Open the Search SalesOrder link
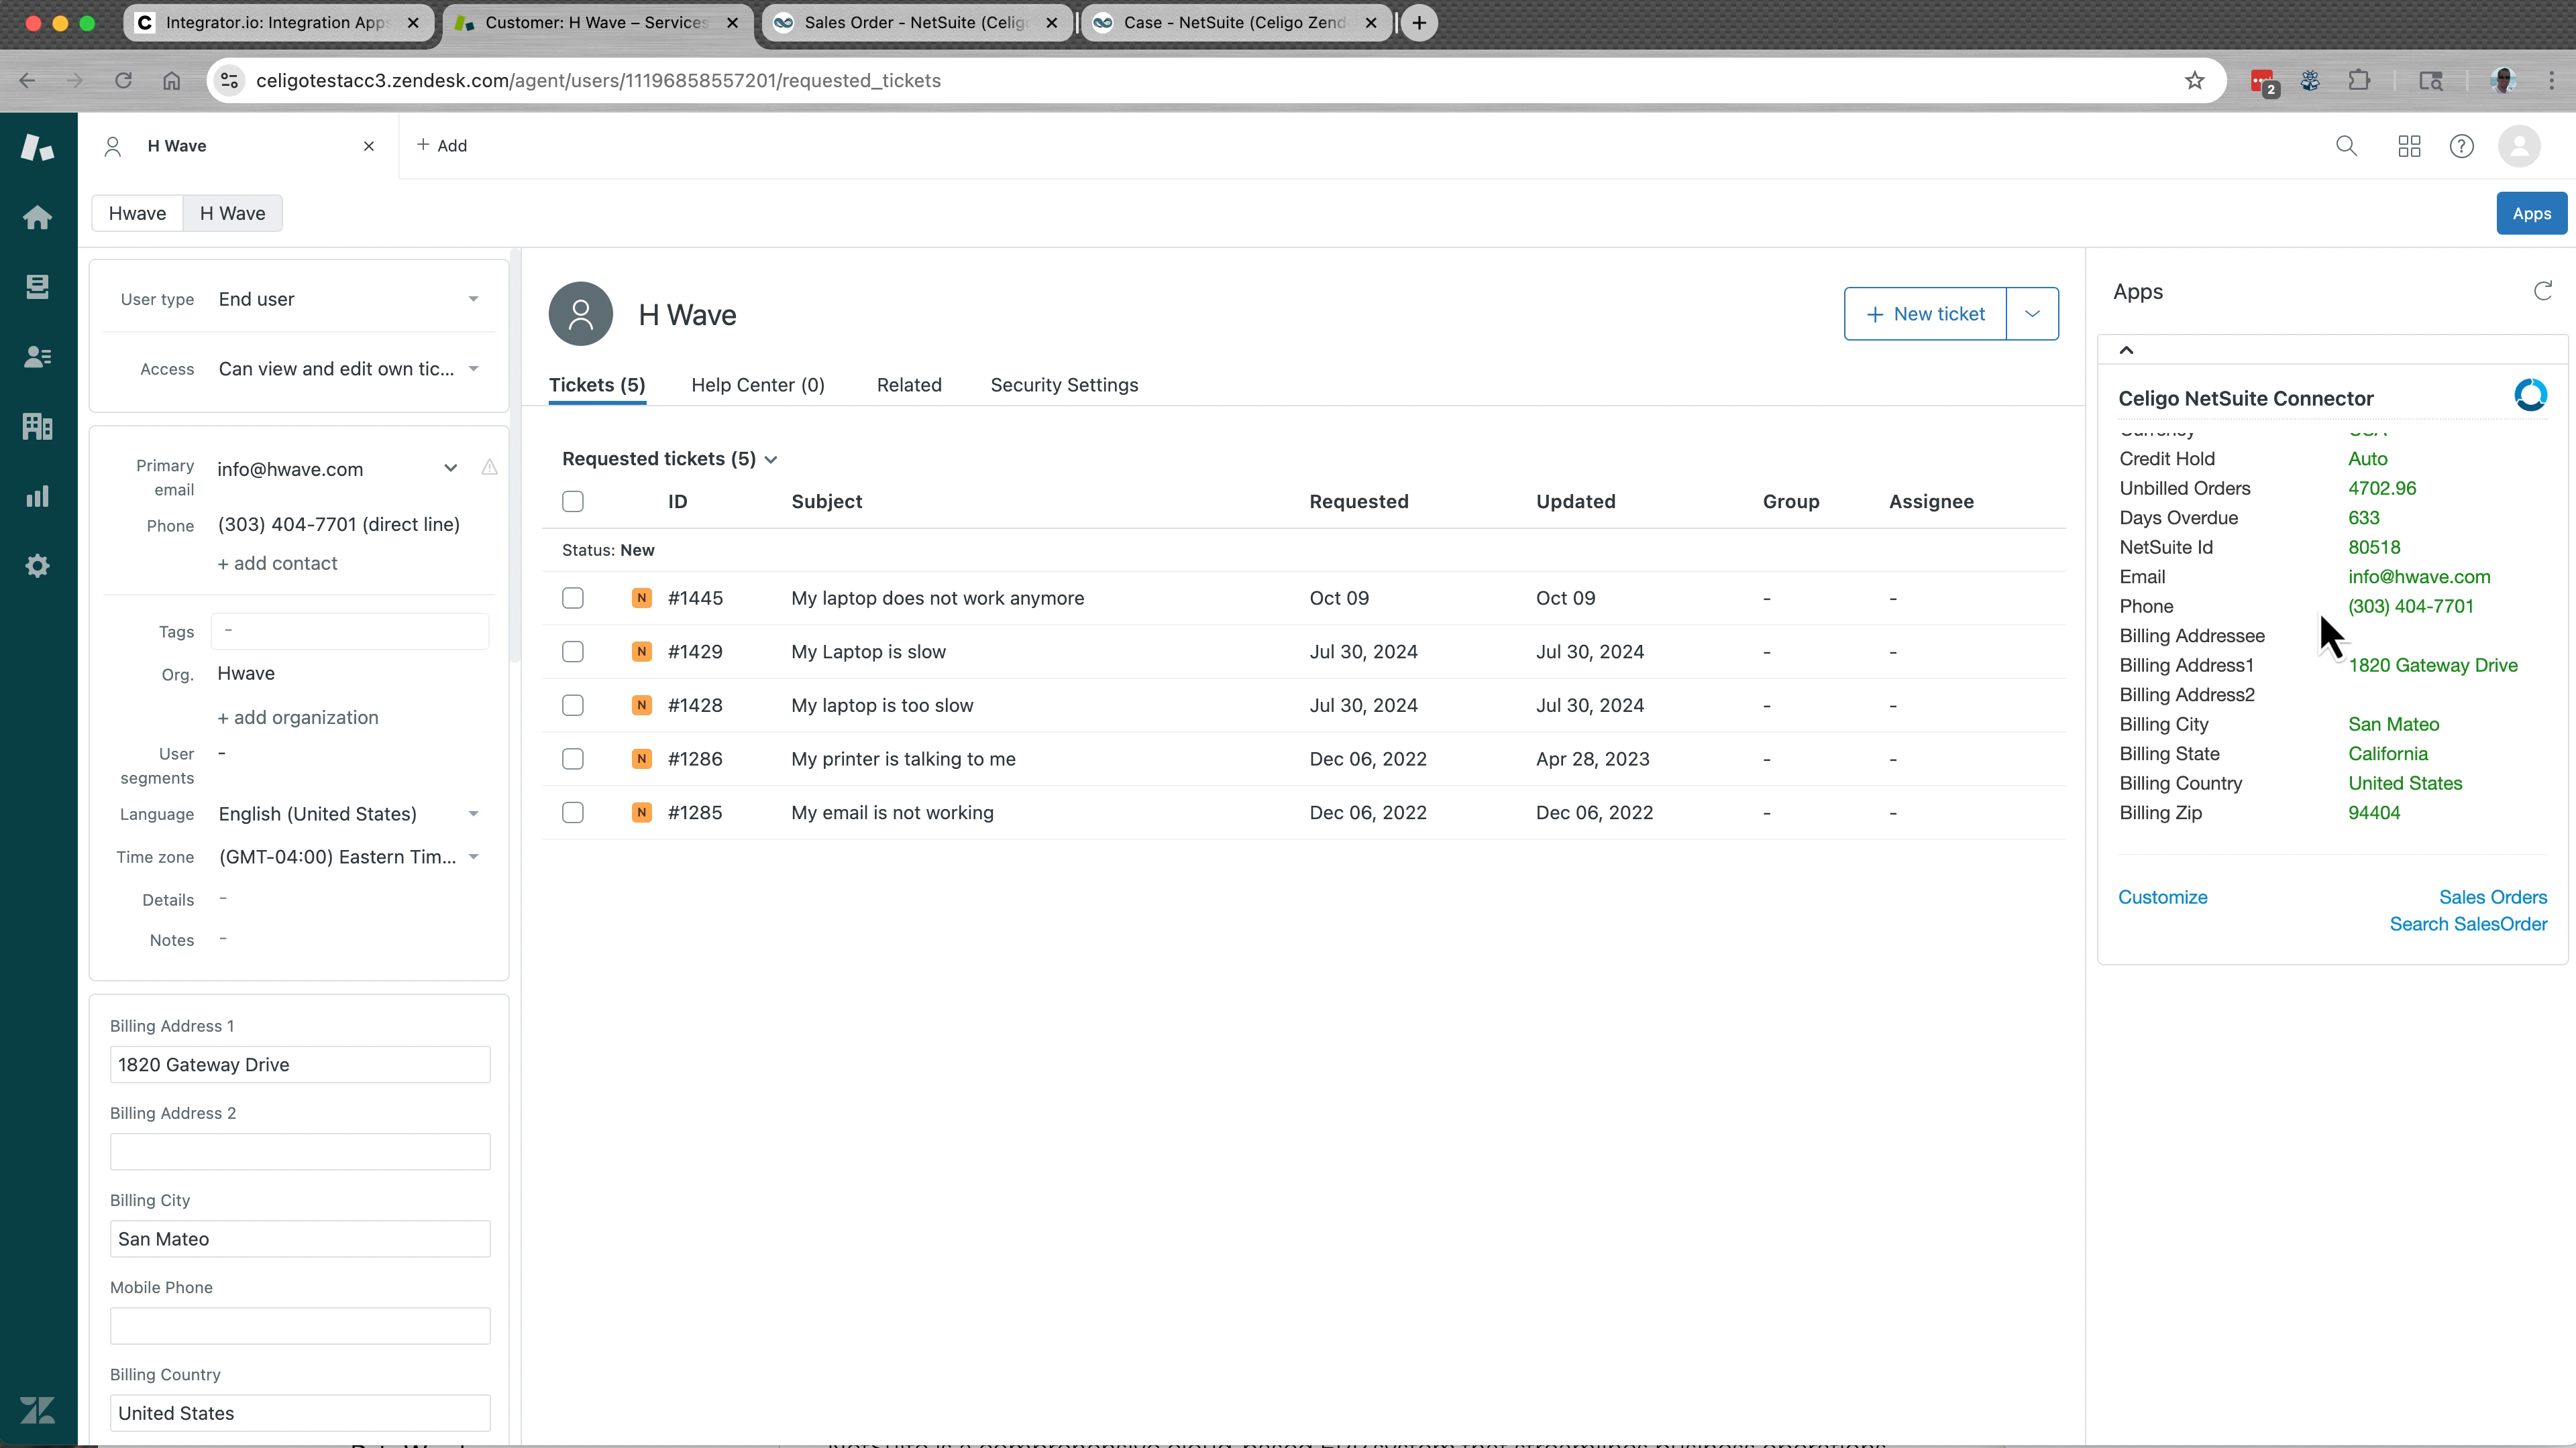Image resolution: width=2576 pixels, height=1448 pixels. click(2467, 922)
